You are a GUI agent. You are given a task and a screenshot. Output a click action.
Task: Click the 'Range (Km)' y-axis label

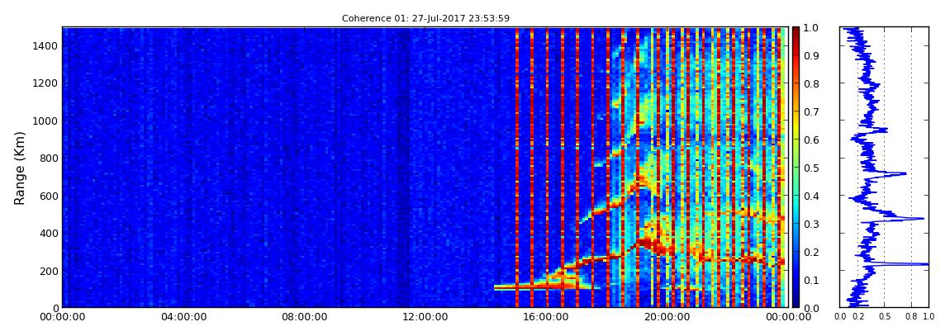coord(20,168)
